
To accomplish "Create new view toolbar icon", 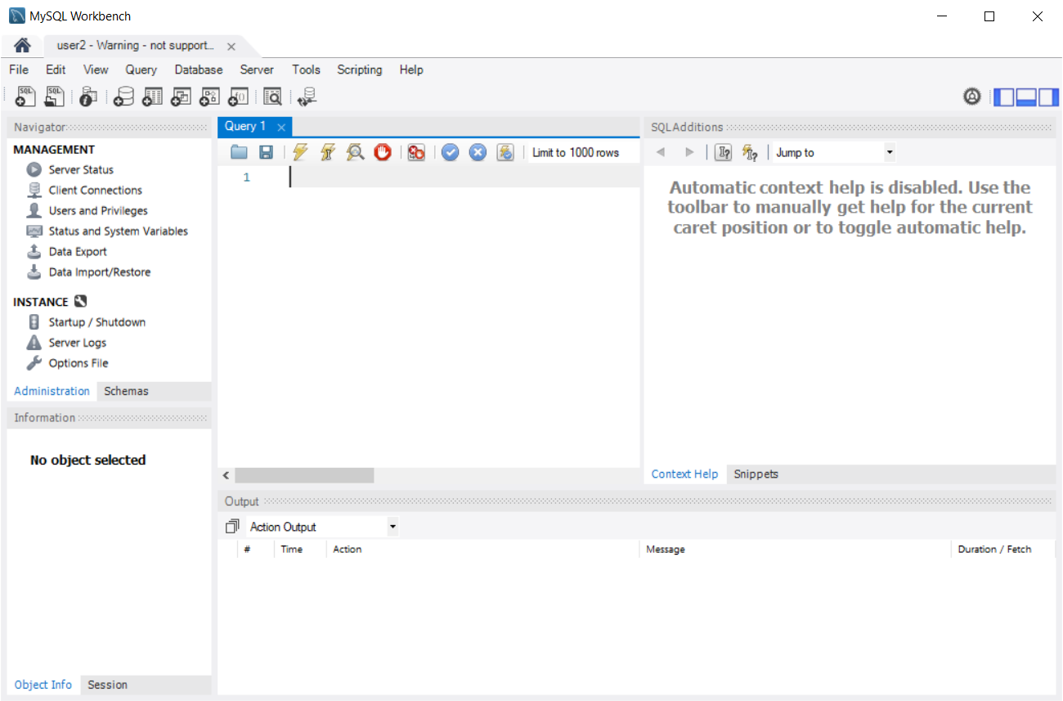I will click(181, 97).
